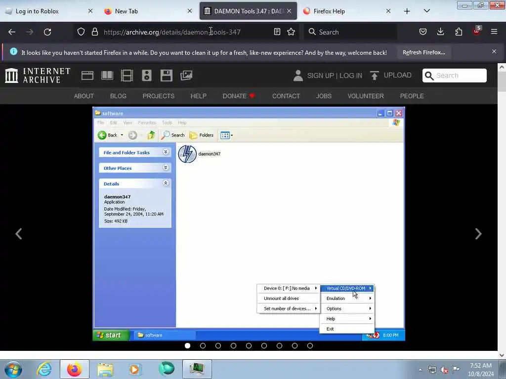Image resolution: width=506 pixels, height=379 pixels.
Task: Click the site security padlock icon
Action: 94,32
